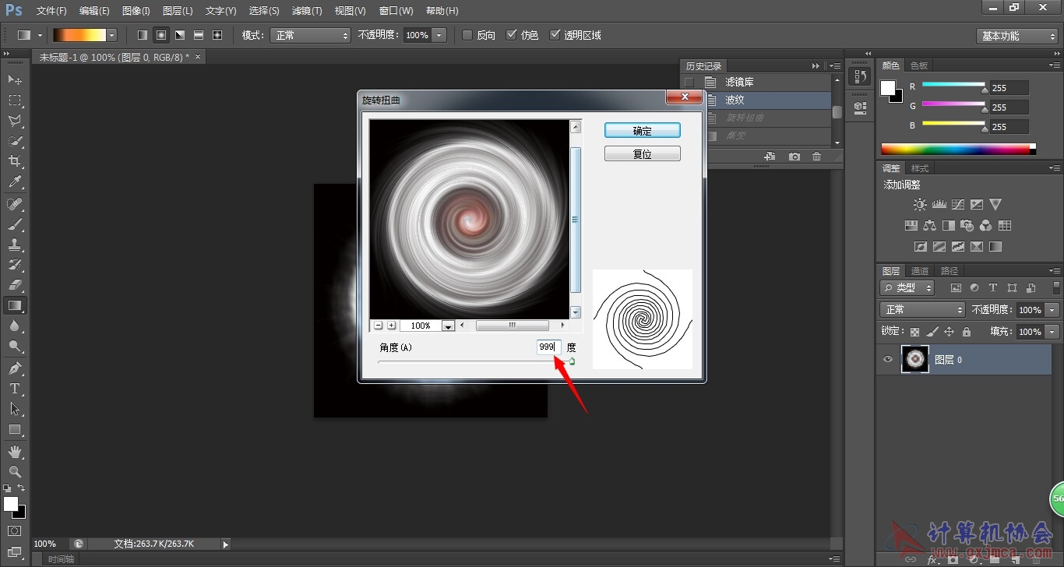Open the 模式 blend mode dropdown
This screenshot has height=567, width=1064.
[x=310, y=35]
